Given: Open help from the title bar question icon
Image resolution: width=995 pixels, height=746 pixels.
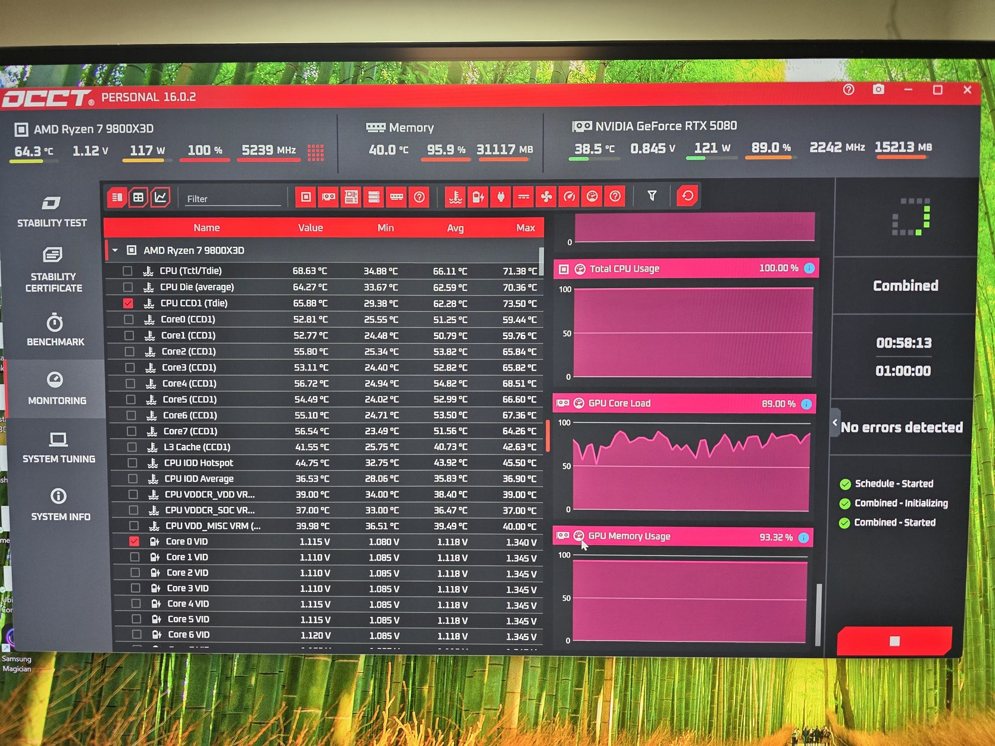Looking at the screenshot, I should pos(849,90).
